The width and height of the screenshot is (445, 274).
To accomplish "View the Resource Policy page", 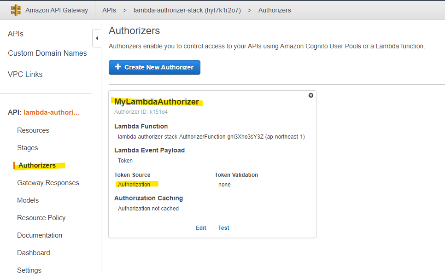I will (x=41, y=217).
